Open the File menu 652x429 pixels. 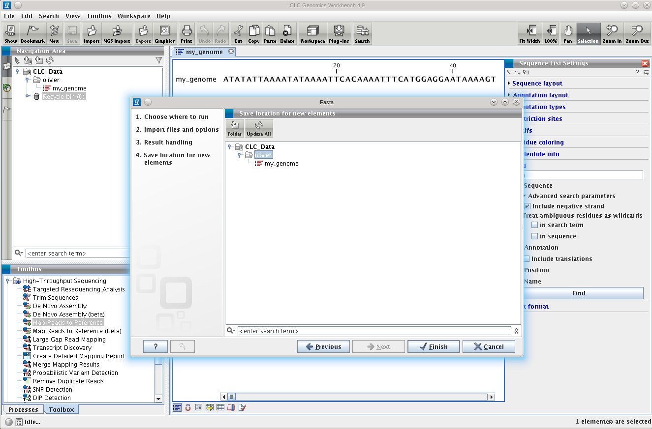(x=9, y=16)
